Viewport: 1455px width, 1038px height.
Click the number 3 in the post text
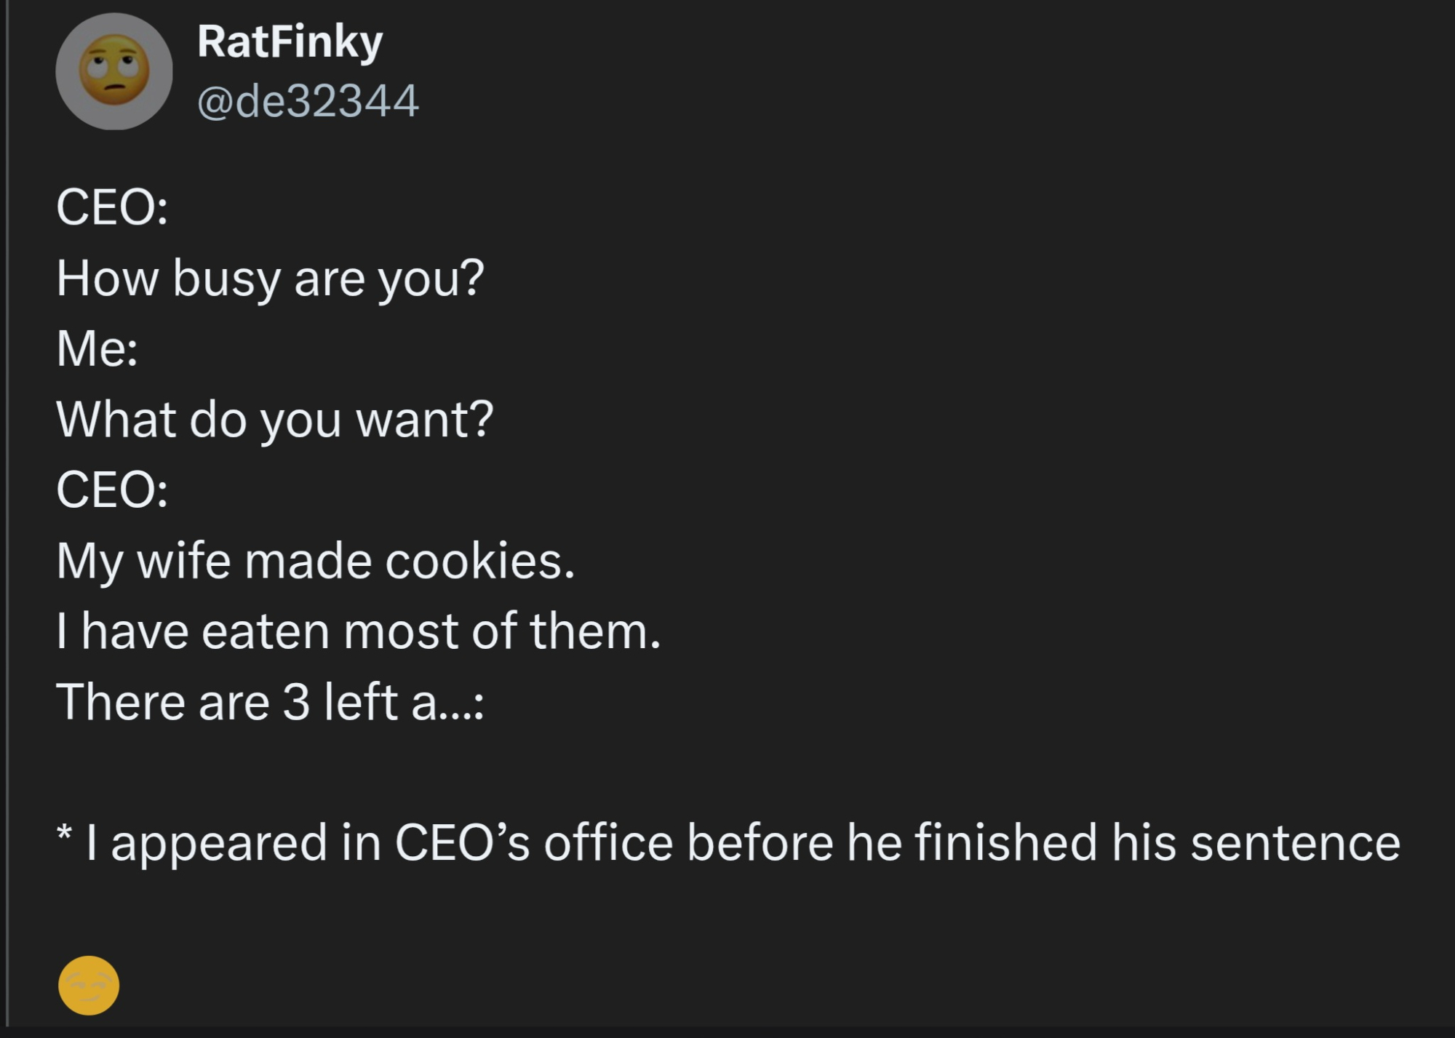296,702
